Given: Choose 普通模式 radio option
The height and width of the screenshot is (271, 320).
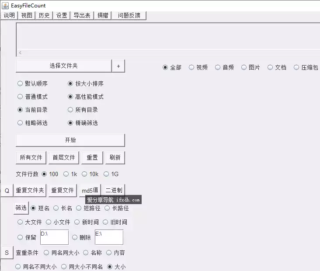Looking at the screenshot, I should tap(33, 97).
